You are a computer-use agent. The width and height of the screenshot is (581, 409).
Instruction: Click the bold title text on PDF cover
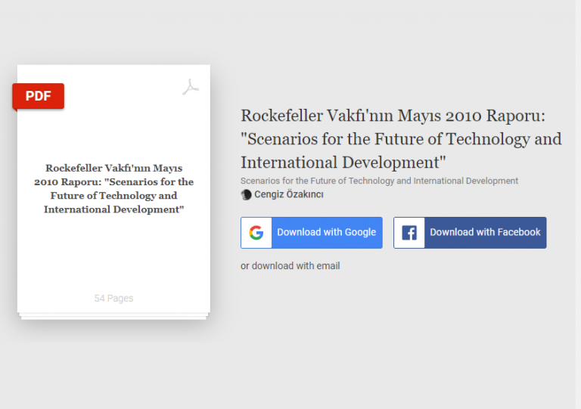pos(113,189)
